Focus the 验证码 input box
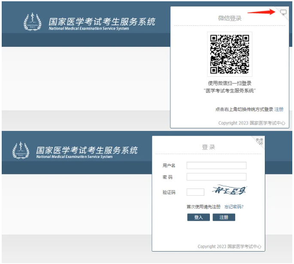 (195, 192)
